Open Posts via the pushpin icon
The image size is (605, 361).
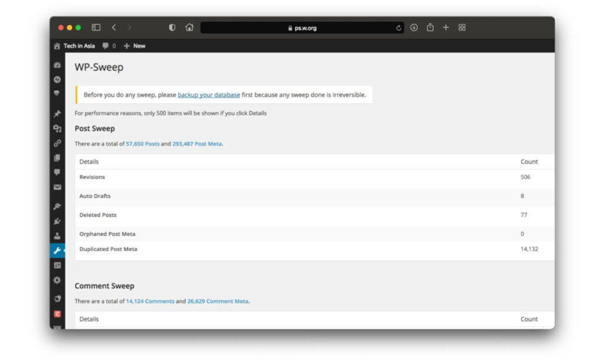[57, 113]
